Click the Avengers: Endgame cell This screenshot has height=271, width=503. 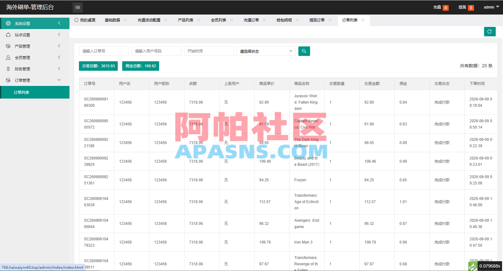[x=307, y=224]
